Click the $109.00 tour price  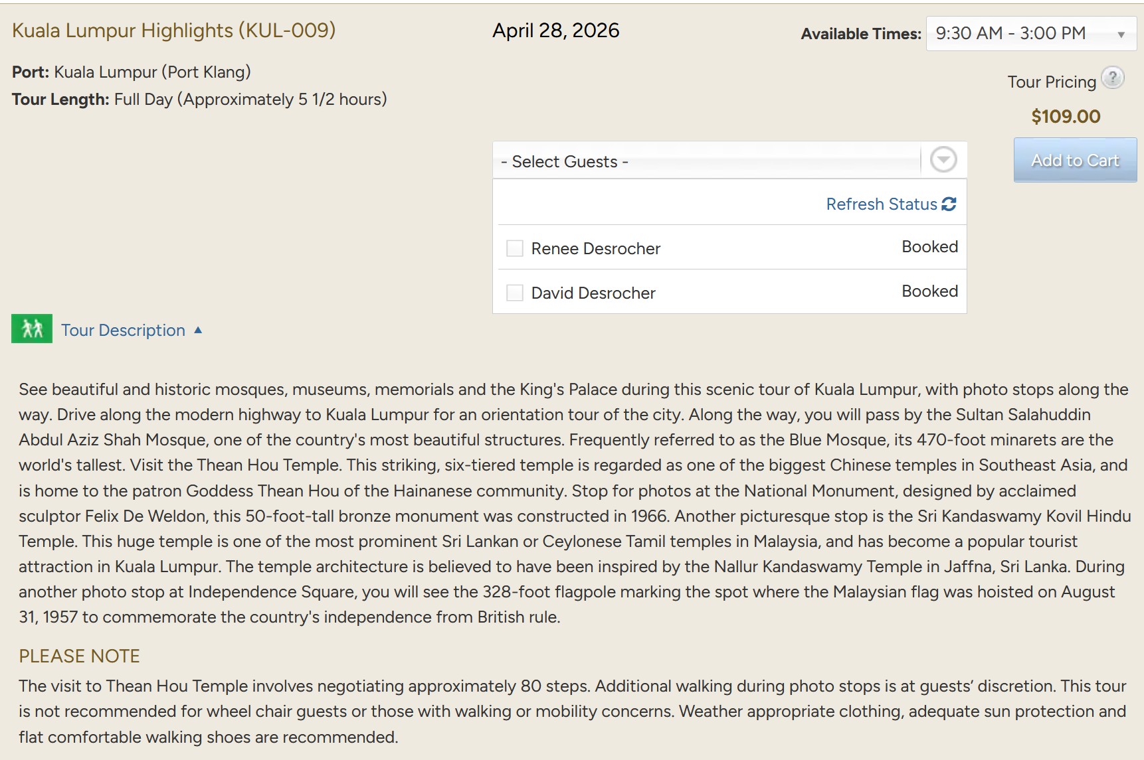[1066, 117]
